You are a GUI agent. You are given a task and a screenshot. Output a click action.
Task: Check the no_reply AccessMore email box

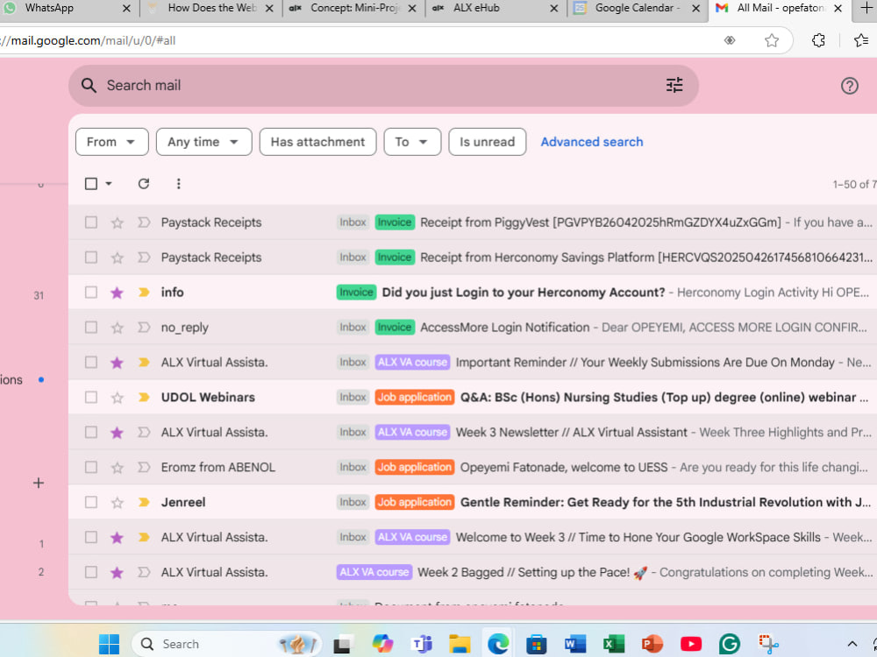click(x=90, y=328)
